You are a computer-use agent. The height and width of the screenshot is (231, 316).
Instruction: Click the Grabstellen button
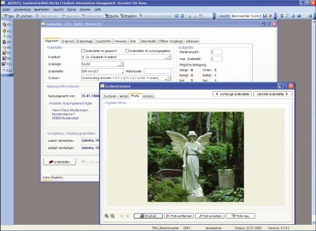point(59,162)
